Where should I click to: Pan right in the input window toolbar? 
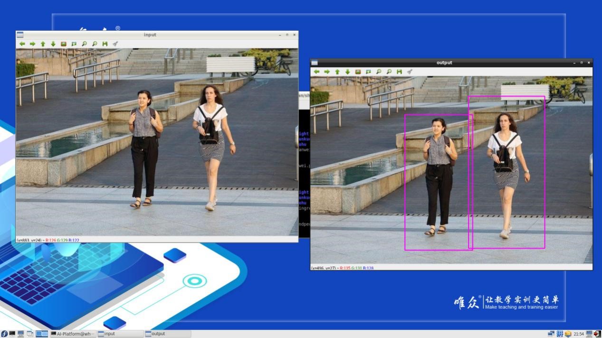32,44
